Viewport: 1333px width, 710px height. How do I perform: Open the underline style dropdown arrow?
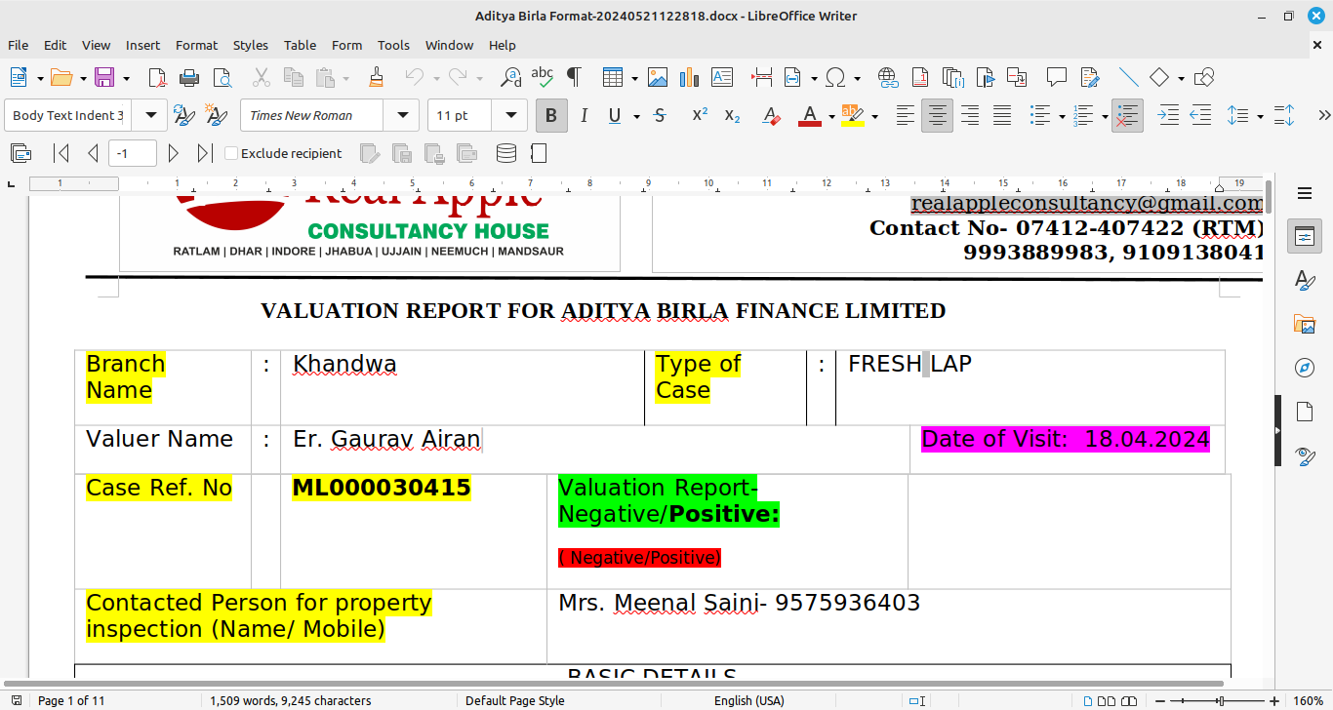point(636,116)
